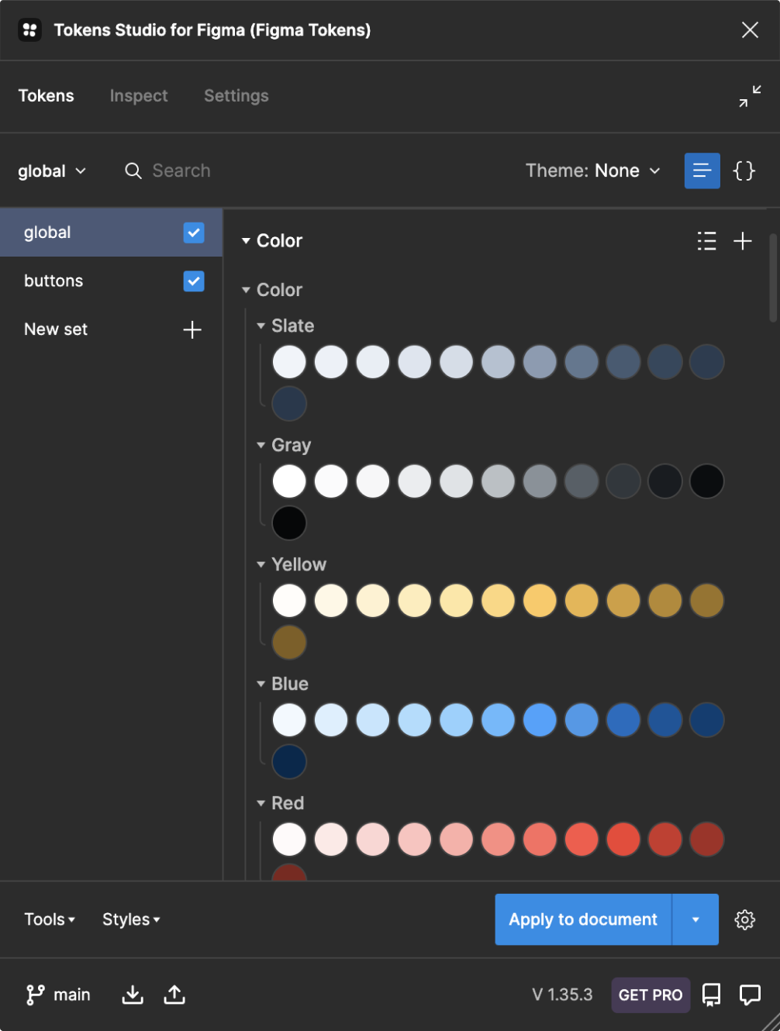Viewport: 780px width, 1031px height.
Task: Switch to JSON view braces icon
Action: [744, 171]
